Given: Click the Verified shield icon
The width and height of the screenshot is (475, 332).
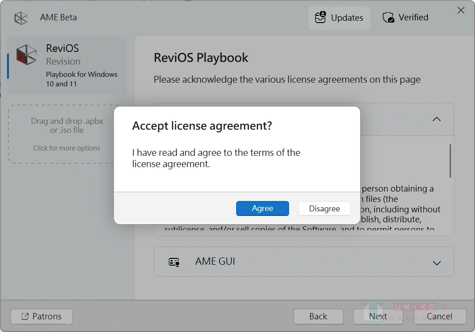Looking at the screenshot, I should [388, 17].
